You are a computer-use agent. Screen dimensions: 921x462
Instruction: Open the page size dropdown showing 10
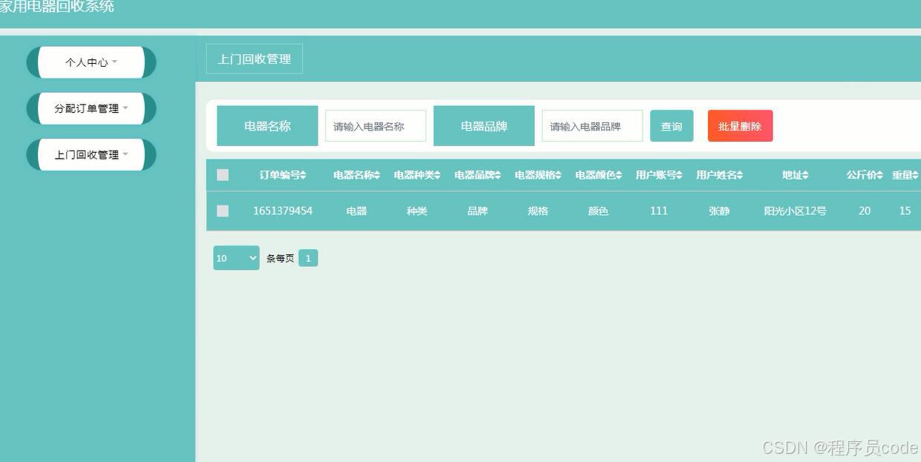pyautogui.click(x=235, y=258)
